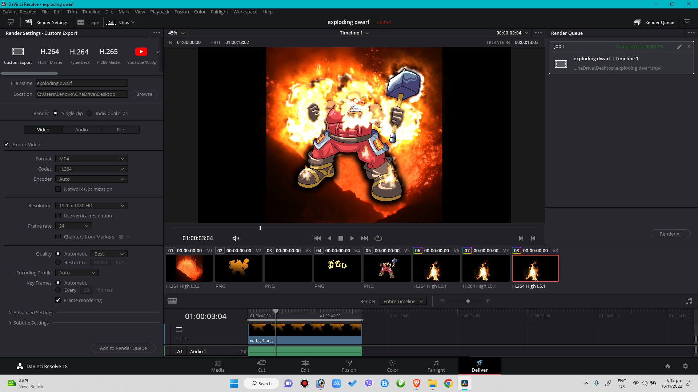Open the Encoder dropdown

point(92,179)
